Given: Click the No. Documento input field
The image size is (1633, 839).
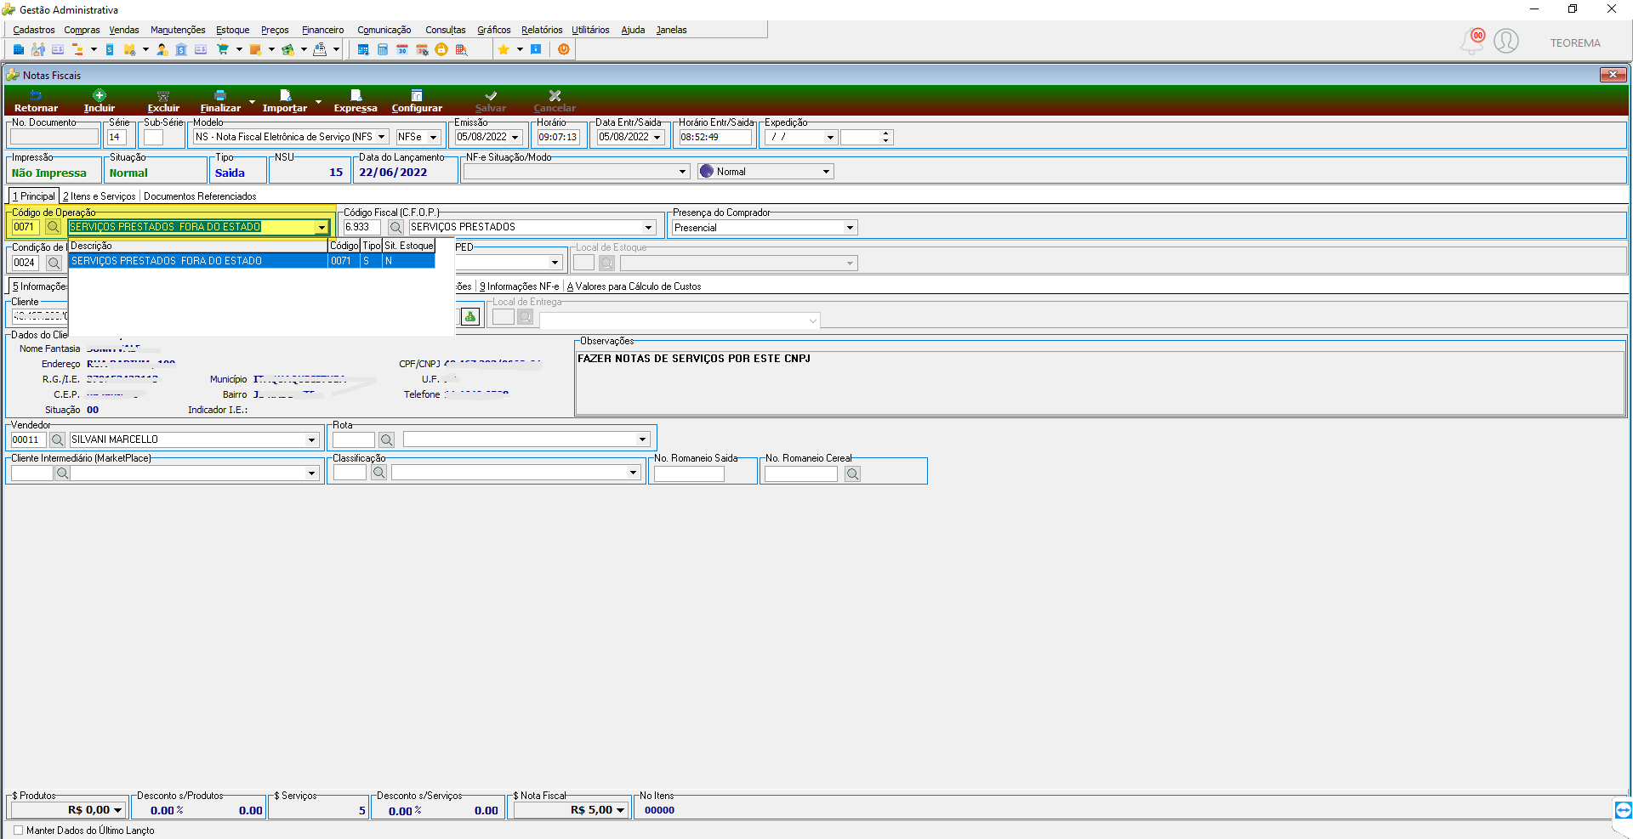Looking at the screenshot, I should click(54, 137).
